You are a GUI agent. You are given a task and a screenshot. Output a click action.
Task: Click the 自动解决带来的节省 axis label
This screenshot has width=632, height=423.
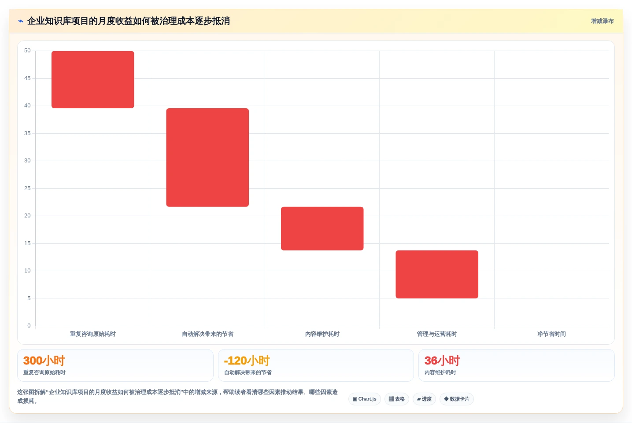click(207, 334)
